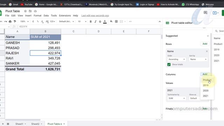Open the 123 number format dropdown
This screenshot has height=126, width=224.
[52, 21]
